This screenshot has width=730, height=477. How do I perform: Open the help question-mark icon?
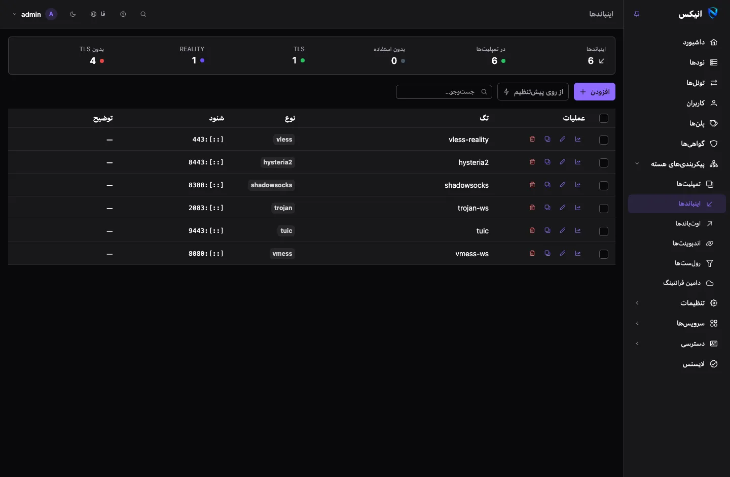[x=123, y=14]
